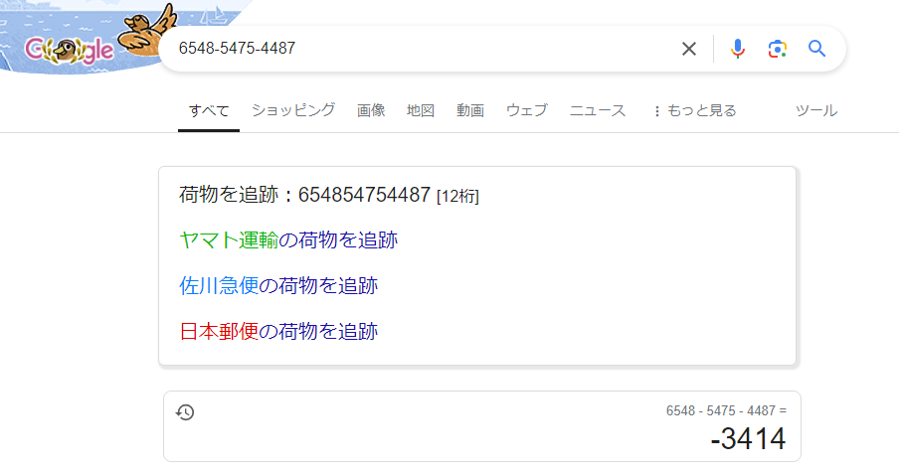
Task: Submit search with magnifying glass icon
Action: click(817, 49)
